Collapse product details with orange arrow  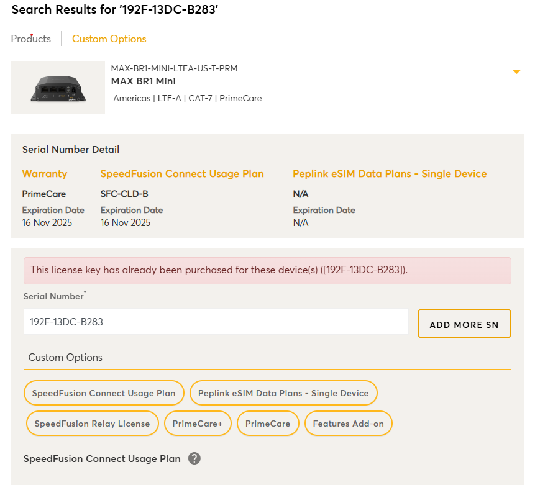click(516, 71)
